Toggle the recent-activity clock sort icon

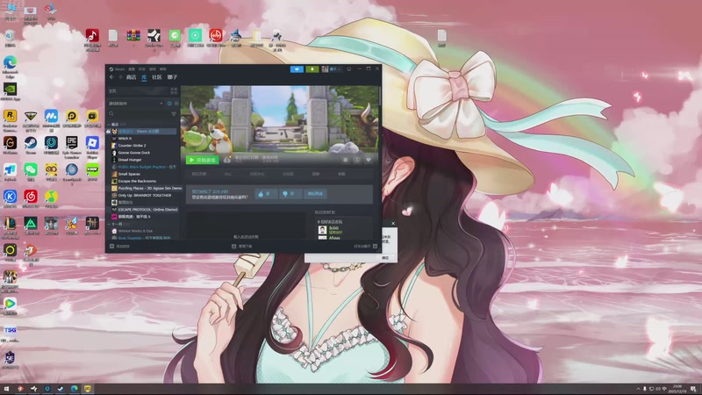click(x=169, y=104)
